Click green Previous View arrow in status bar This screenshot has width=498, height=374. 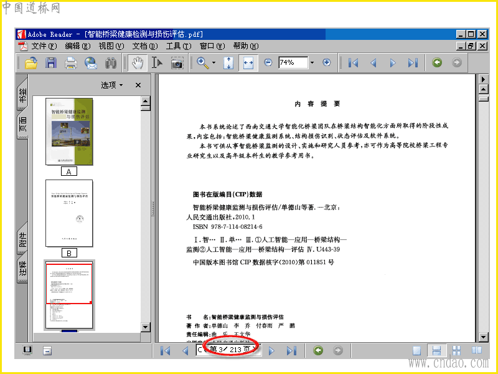tap(318, 350)
